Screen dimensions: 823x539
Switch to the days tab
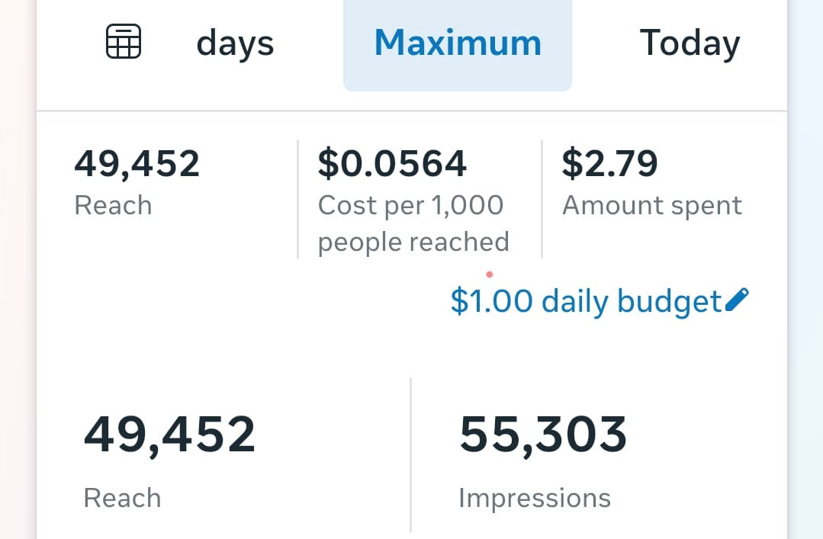[235, 43]
